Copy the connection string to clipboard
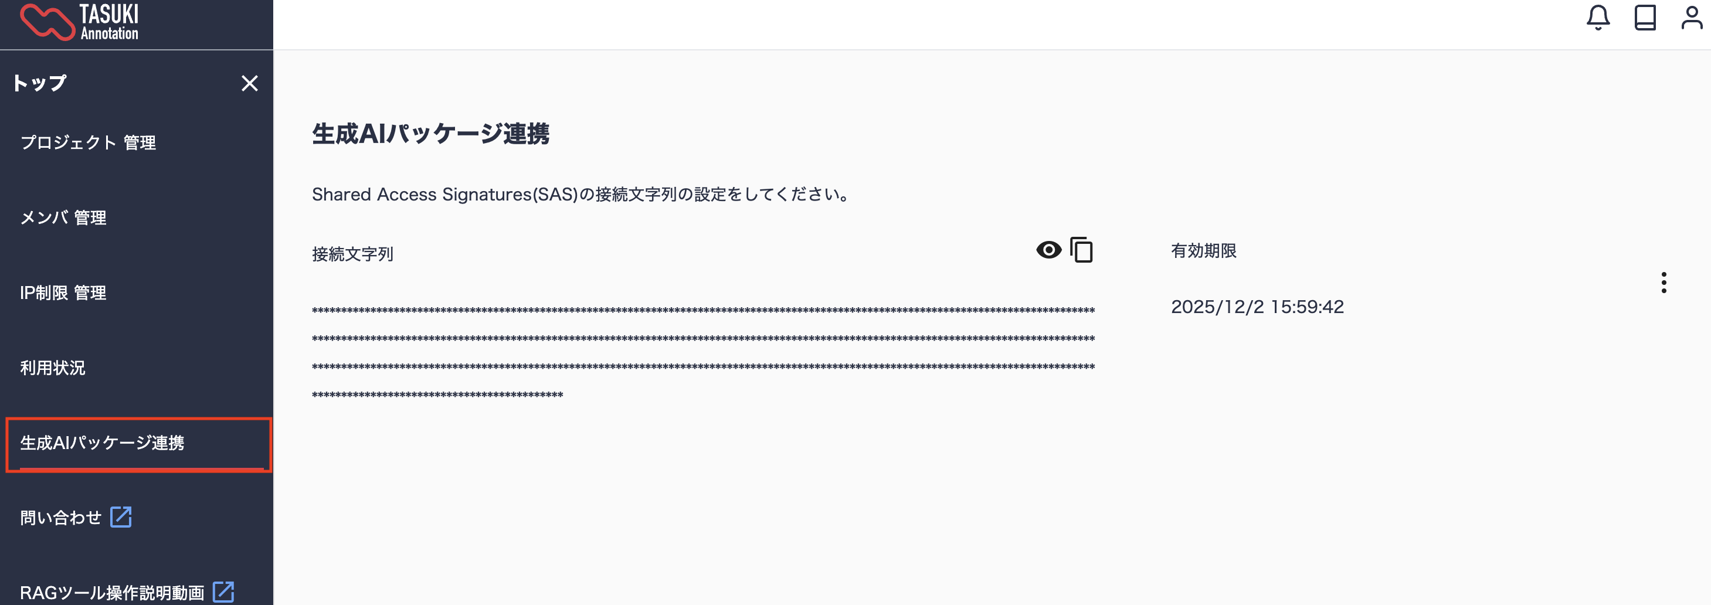 (1081, 250)
